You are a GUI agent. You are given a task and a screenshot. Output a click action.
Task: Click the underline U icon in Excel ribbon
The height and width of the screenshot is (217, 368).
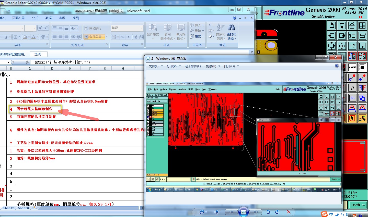[x=6, y=37]
